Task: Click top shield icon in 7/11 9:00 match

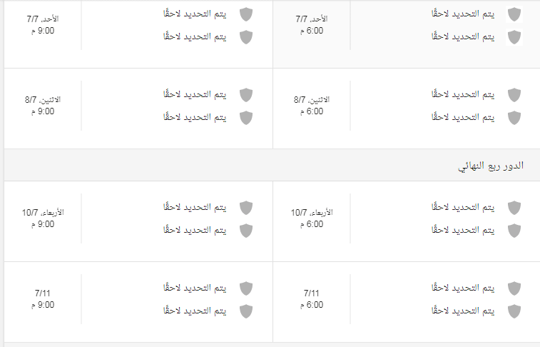Action: pos(246,288)
